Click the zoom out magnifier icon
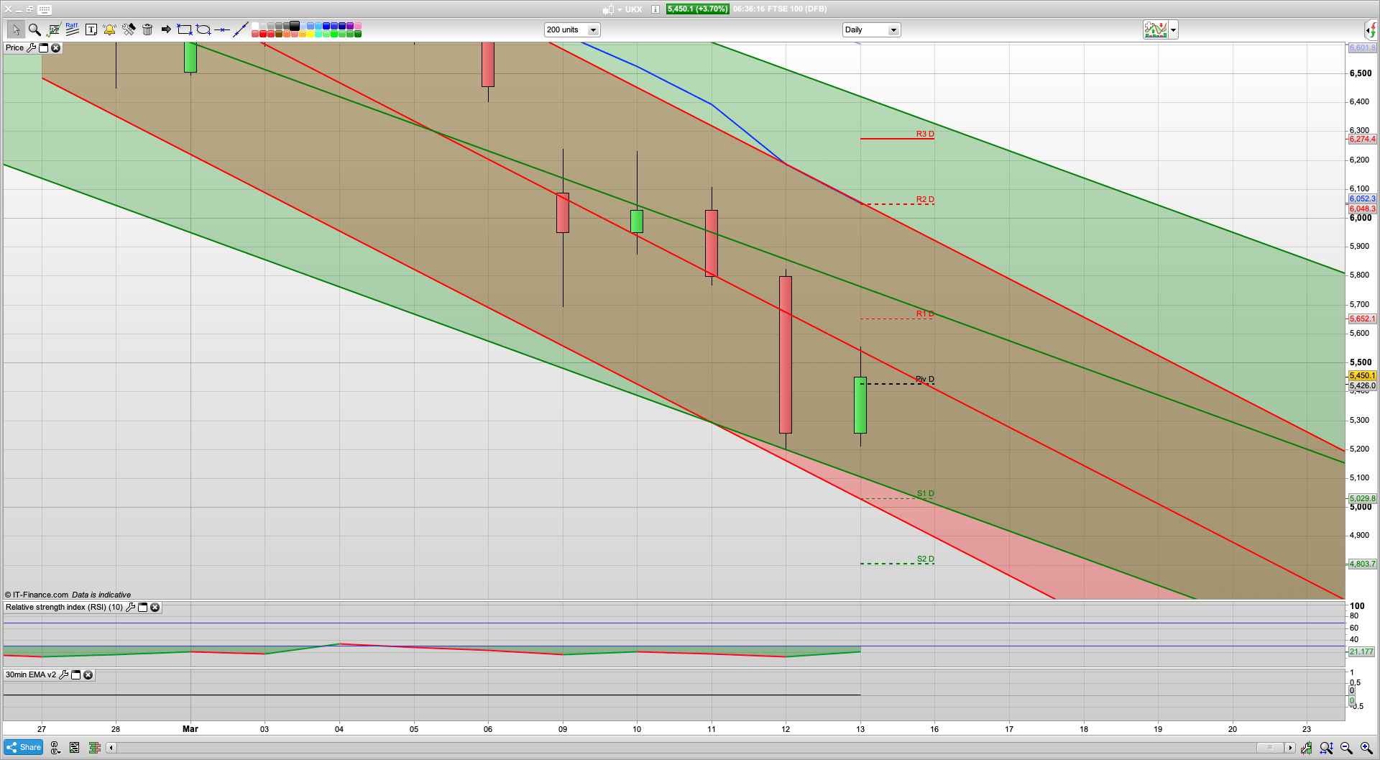Image resolution: width=1380 pixels, height=760 pixels. (1346, 748)
